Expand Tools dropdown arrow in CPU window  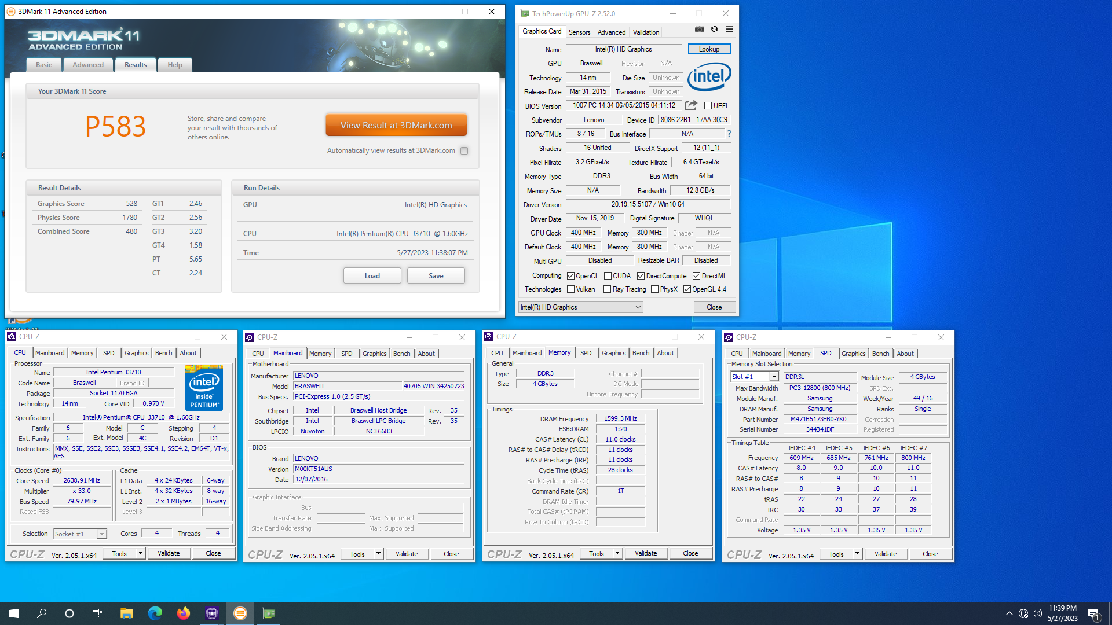(140, 553)
